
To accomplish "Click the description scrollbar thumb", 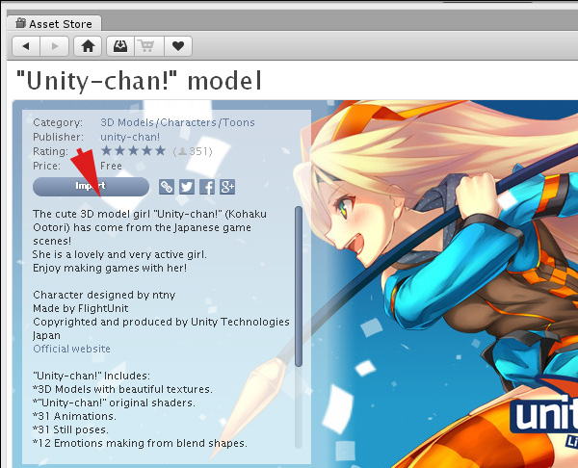I will click(x=299, y=286).
